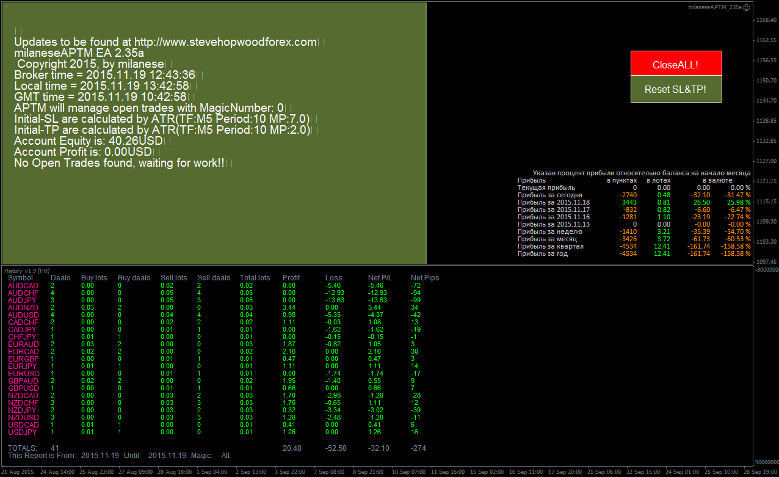Click the 'Net Pips' column header

coord(425,278)
